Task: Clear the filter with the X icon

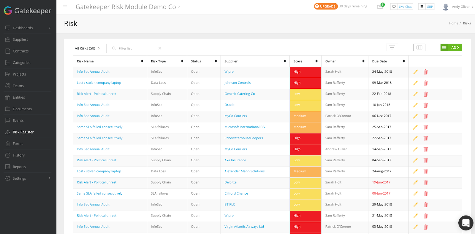Action: (x=160, y=48)
